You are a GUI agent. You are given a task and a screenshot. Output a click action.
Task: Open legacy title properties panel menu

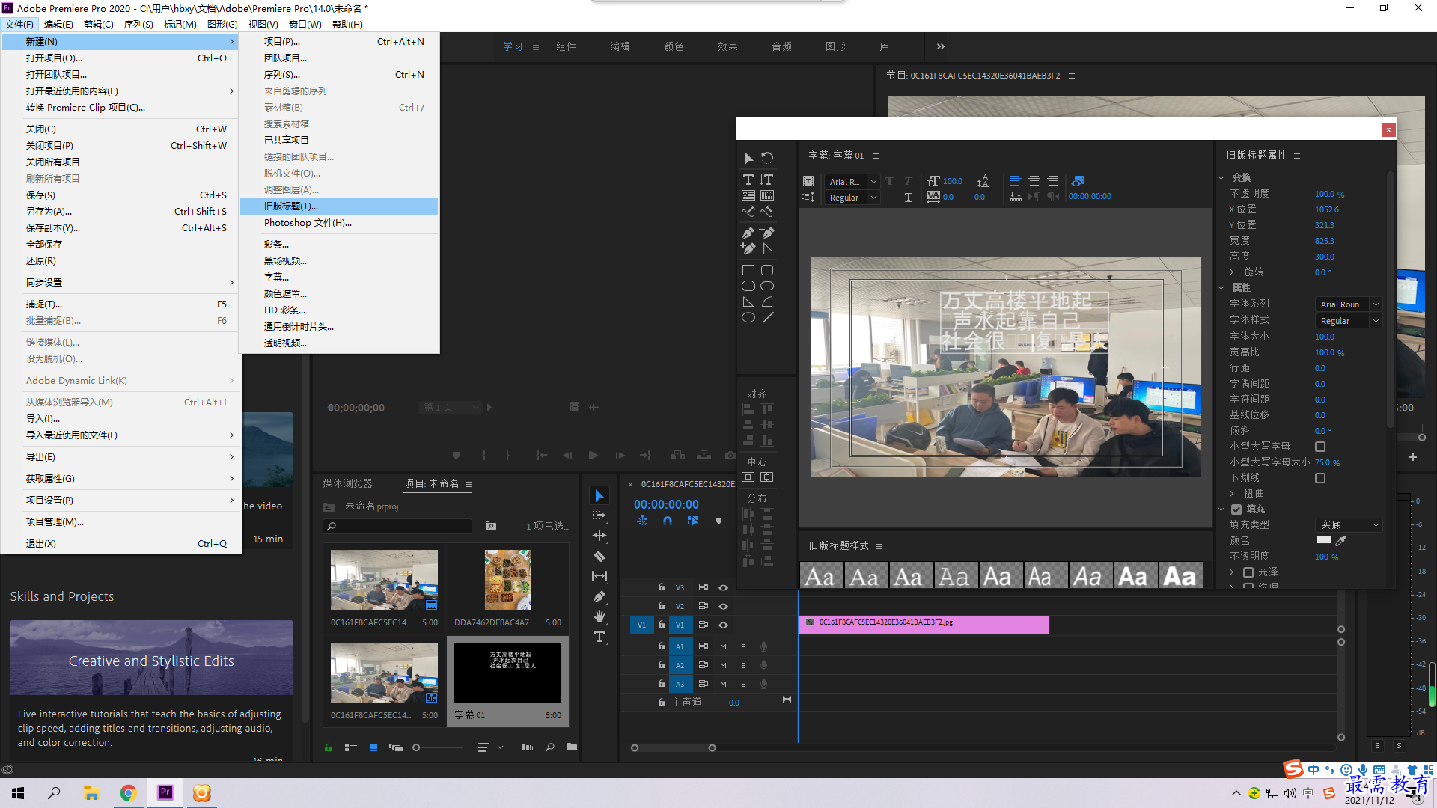click(x=1297, y=156)
